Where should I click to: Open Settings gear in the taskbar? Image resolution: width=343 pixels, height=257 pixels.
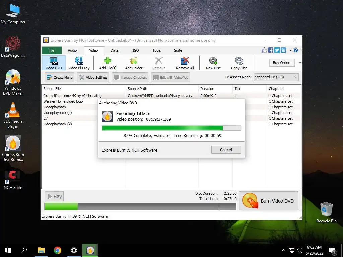click(x=74, y=250)
